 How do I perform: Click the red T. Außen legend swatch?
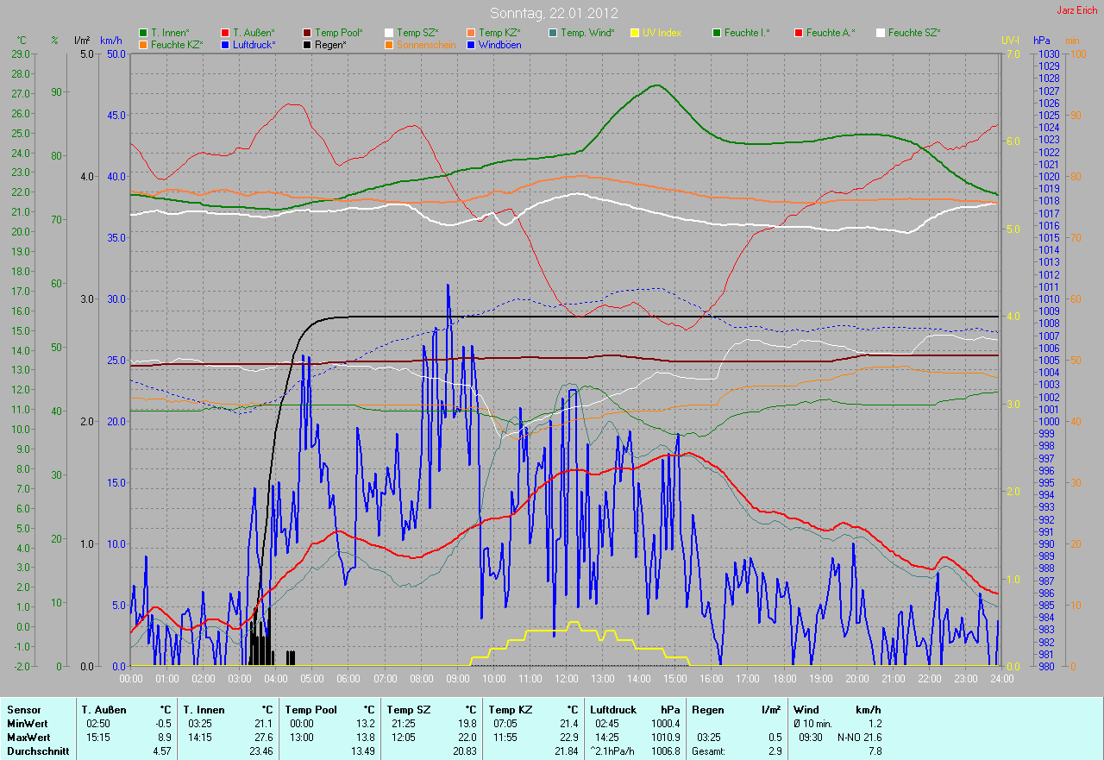[225, 33]
